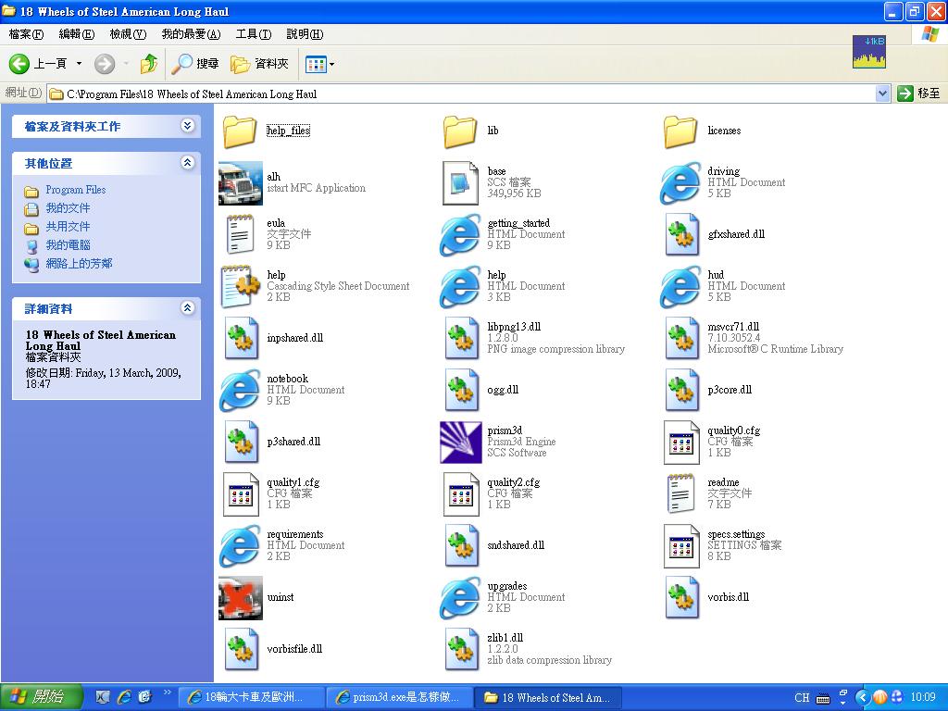Select the base SCS archive file icon
The width and height of the screenshot is (948, 711).
pyautogui.click(x=460, y=182)
